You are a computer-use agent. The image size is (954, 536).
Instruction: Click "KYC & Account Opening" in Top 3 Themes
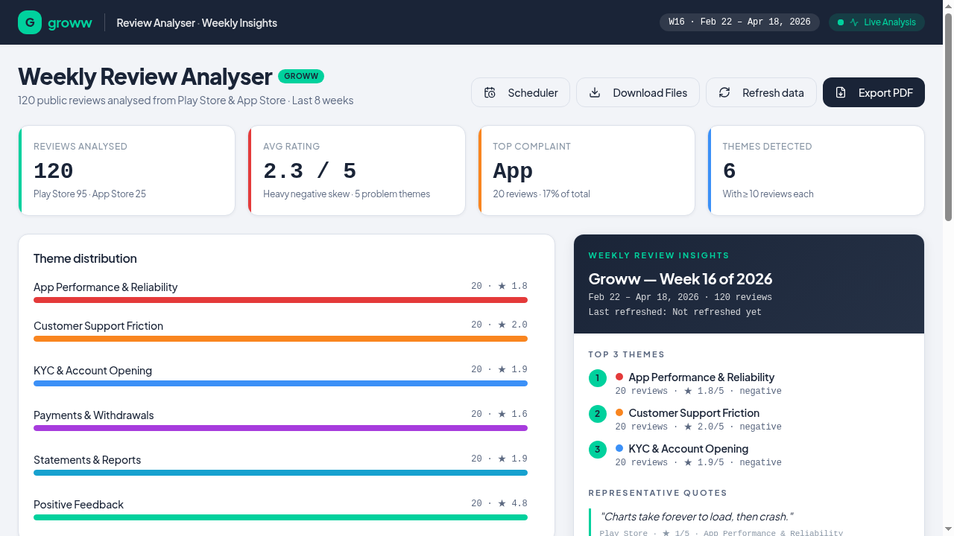coord(689,449)
